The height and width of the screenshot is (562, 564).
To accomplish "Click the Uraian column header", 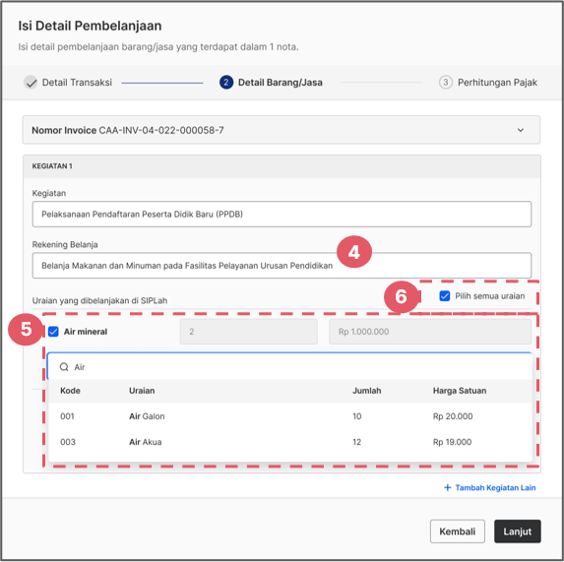I will coord(142,391).
